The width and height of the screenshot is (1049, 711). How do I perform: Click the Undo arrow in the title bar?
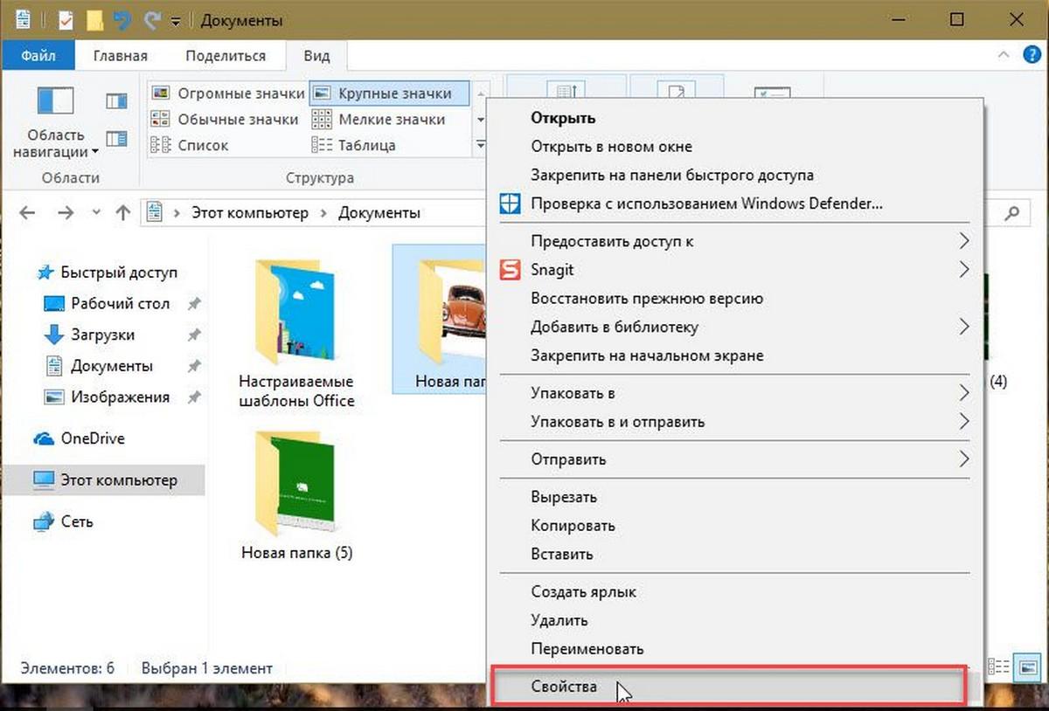tap(122, 20)
